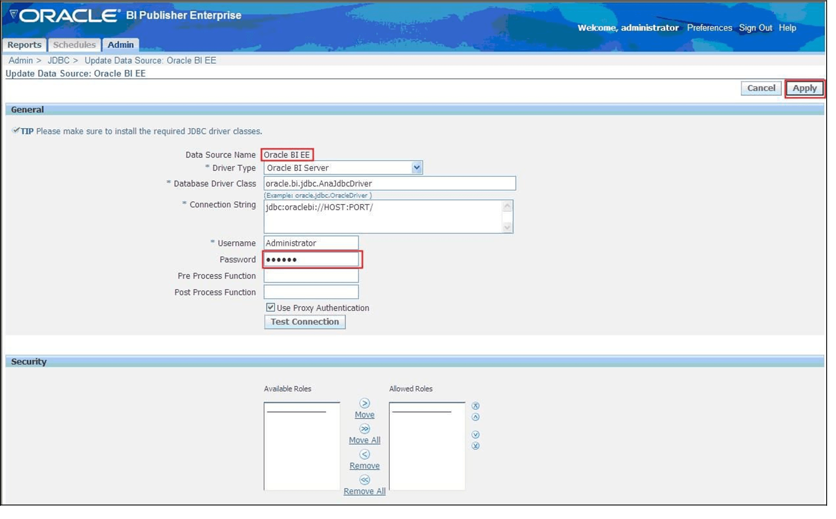Open the JDBC breadcrumb link
The width and height of the screenshot is (836, 519).
pos(58,60)
